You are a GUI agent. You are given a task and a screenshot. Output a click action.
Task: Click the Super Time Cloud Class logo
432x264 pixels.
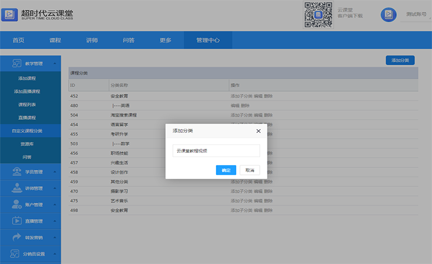coord(10,15)
